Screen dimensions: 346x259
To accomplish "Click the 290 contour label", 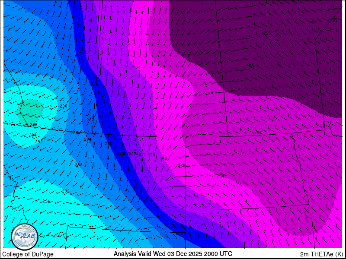I will coord(64,106).
